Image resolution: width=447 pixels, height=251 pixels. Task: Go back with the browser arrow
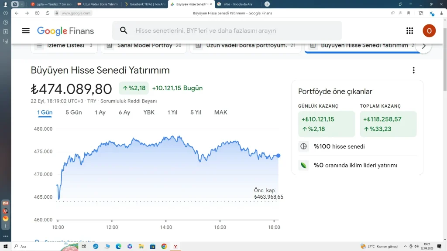click(17, 13)
